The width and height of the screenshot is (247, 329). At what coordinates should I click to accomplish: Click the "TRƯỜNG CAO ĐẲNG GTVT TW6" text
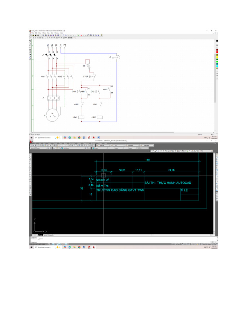(x=120, y=190)
